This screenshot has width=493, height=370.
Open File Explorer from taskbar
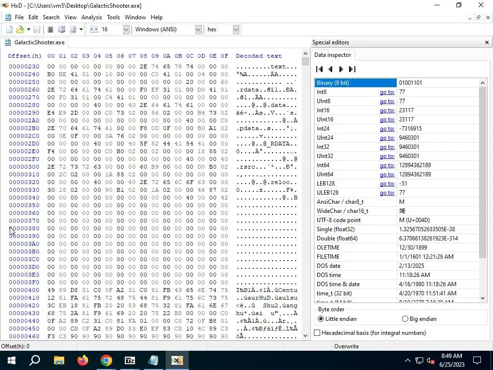59,360
